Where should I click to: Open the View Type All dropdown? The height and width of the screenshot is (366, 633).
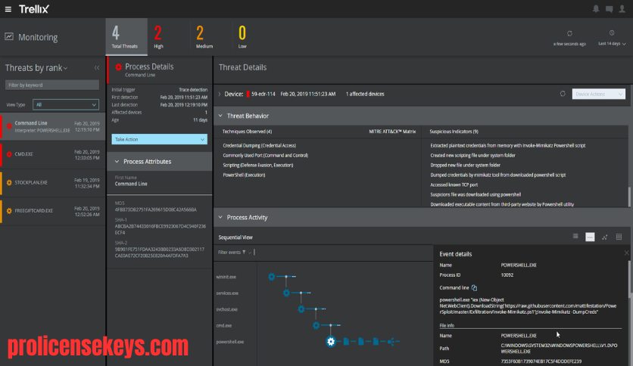click(66, 105)
